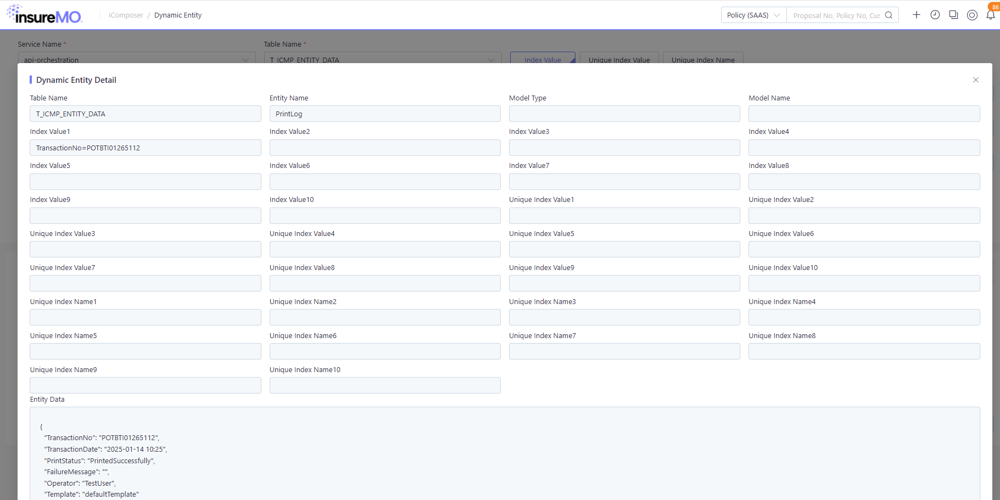Click the Unique Index Name8 field

pos(864,351)
